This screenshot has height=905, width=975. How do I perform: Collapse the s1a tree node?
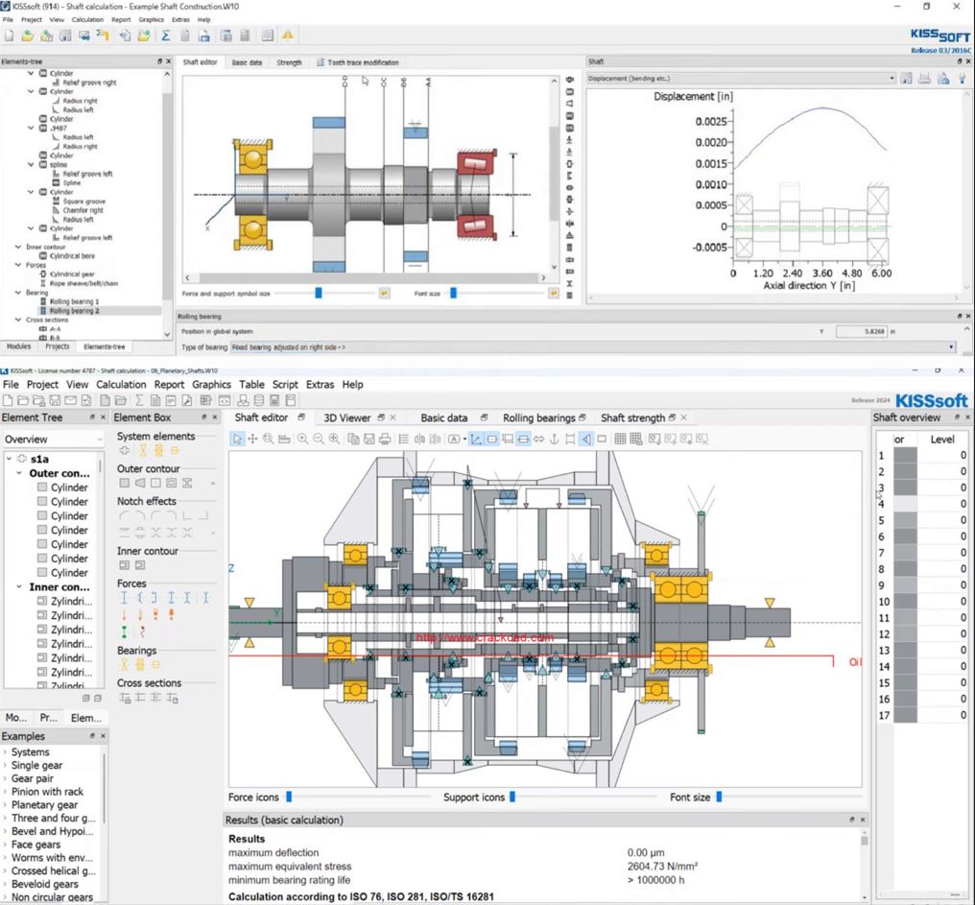point(10,459)
